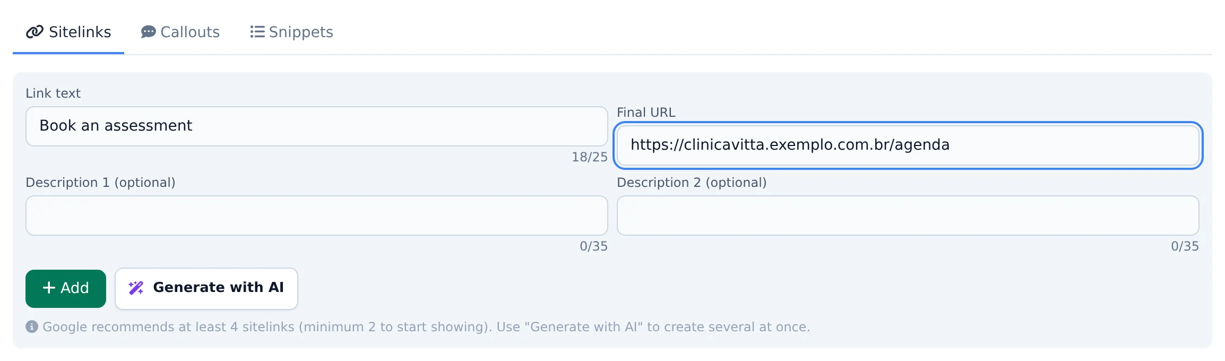Click the 'Final URL' label
The image size is (1225, 361).
click(x=646, y=113)
